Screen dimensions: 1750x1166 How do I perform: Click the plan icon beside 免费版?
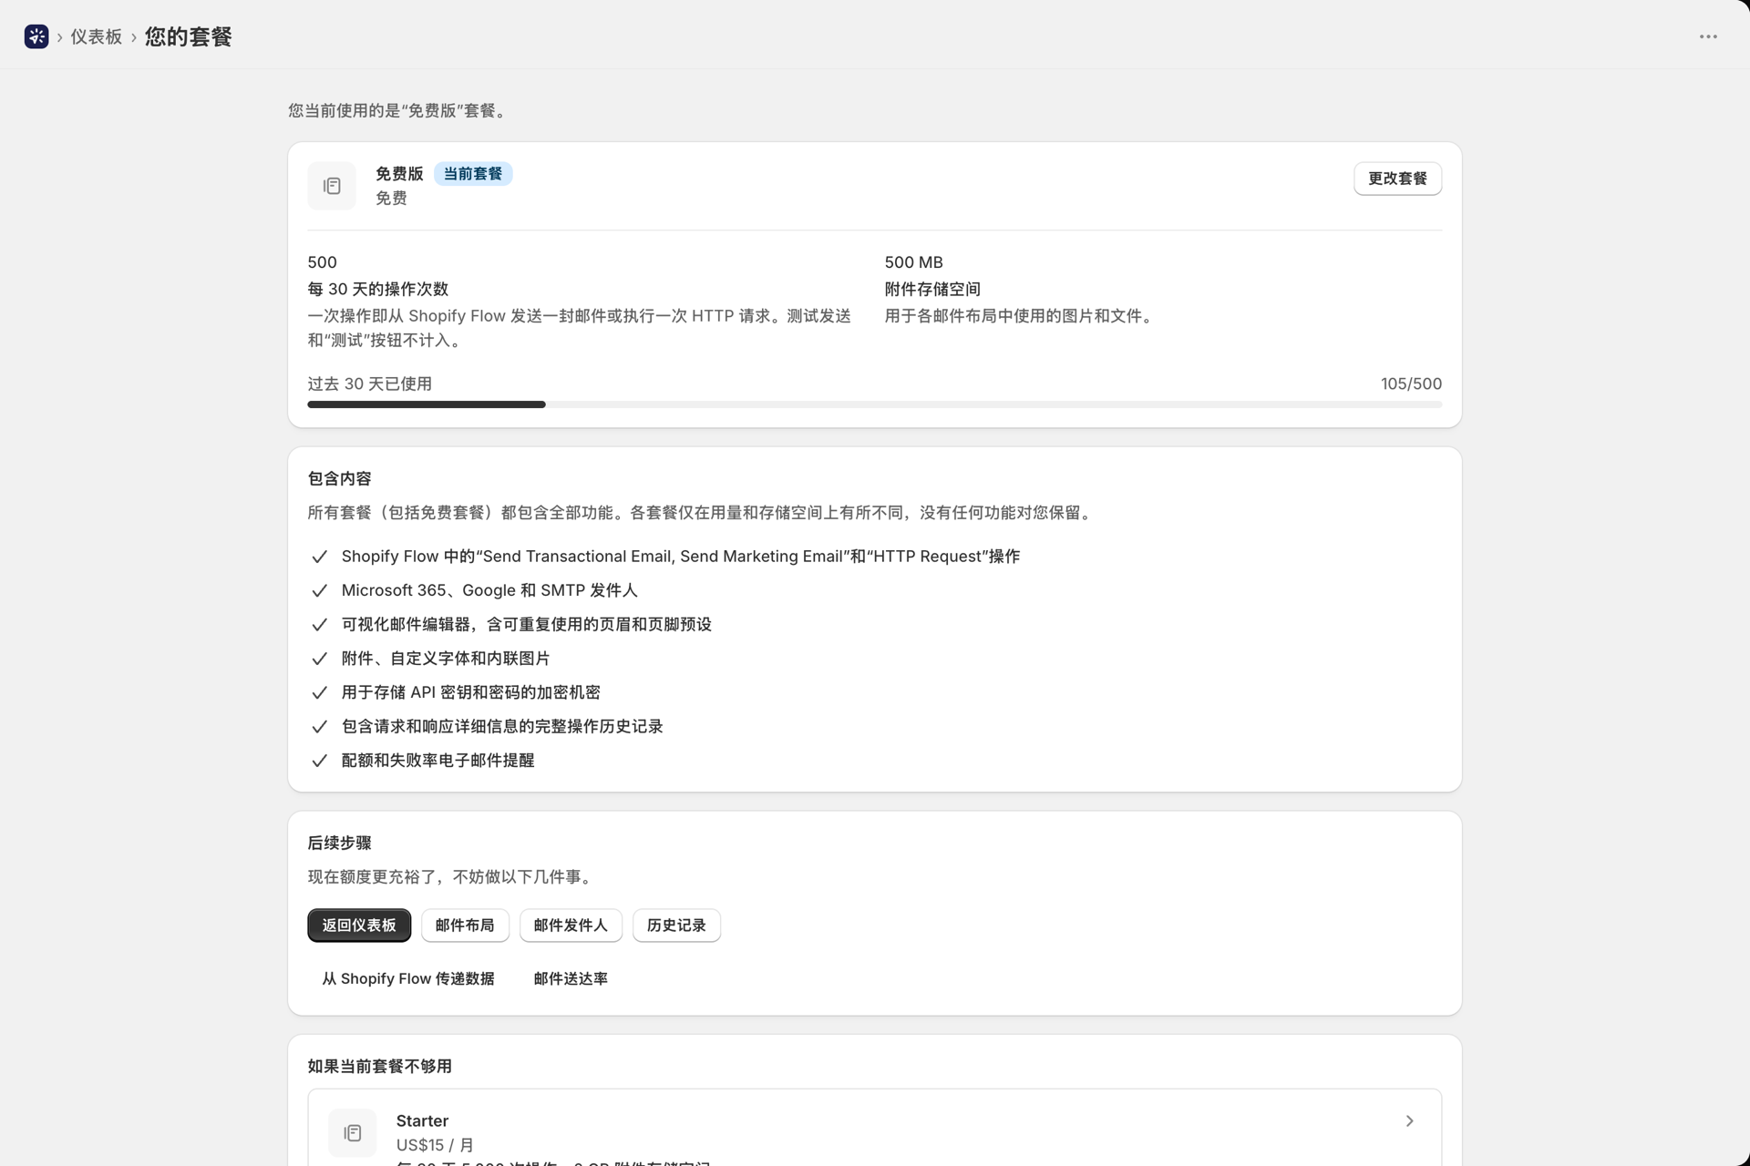pos(332,186)
